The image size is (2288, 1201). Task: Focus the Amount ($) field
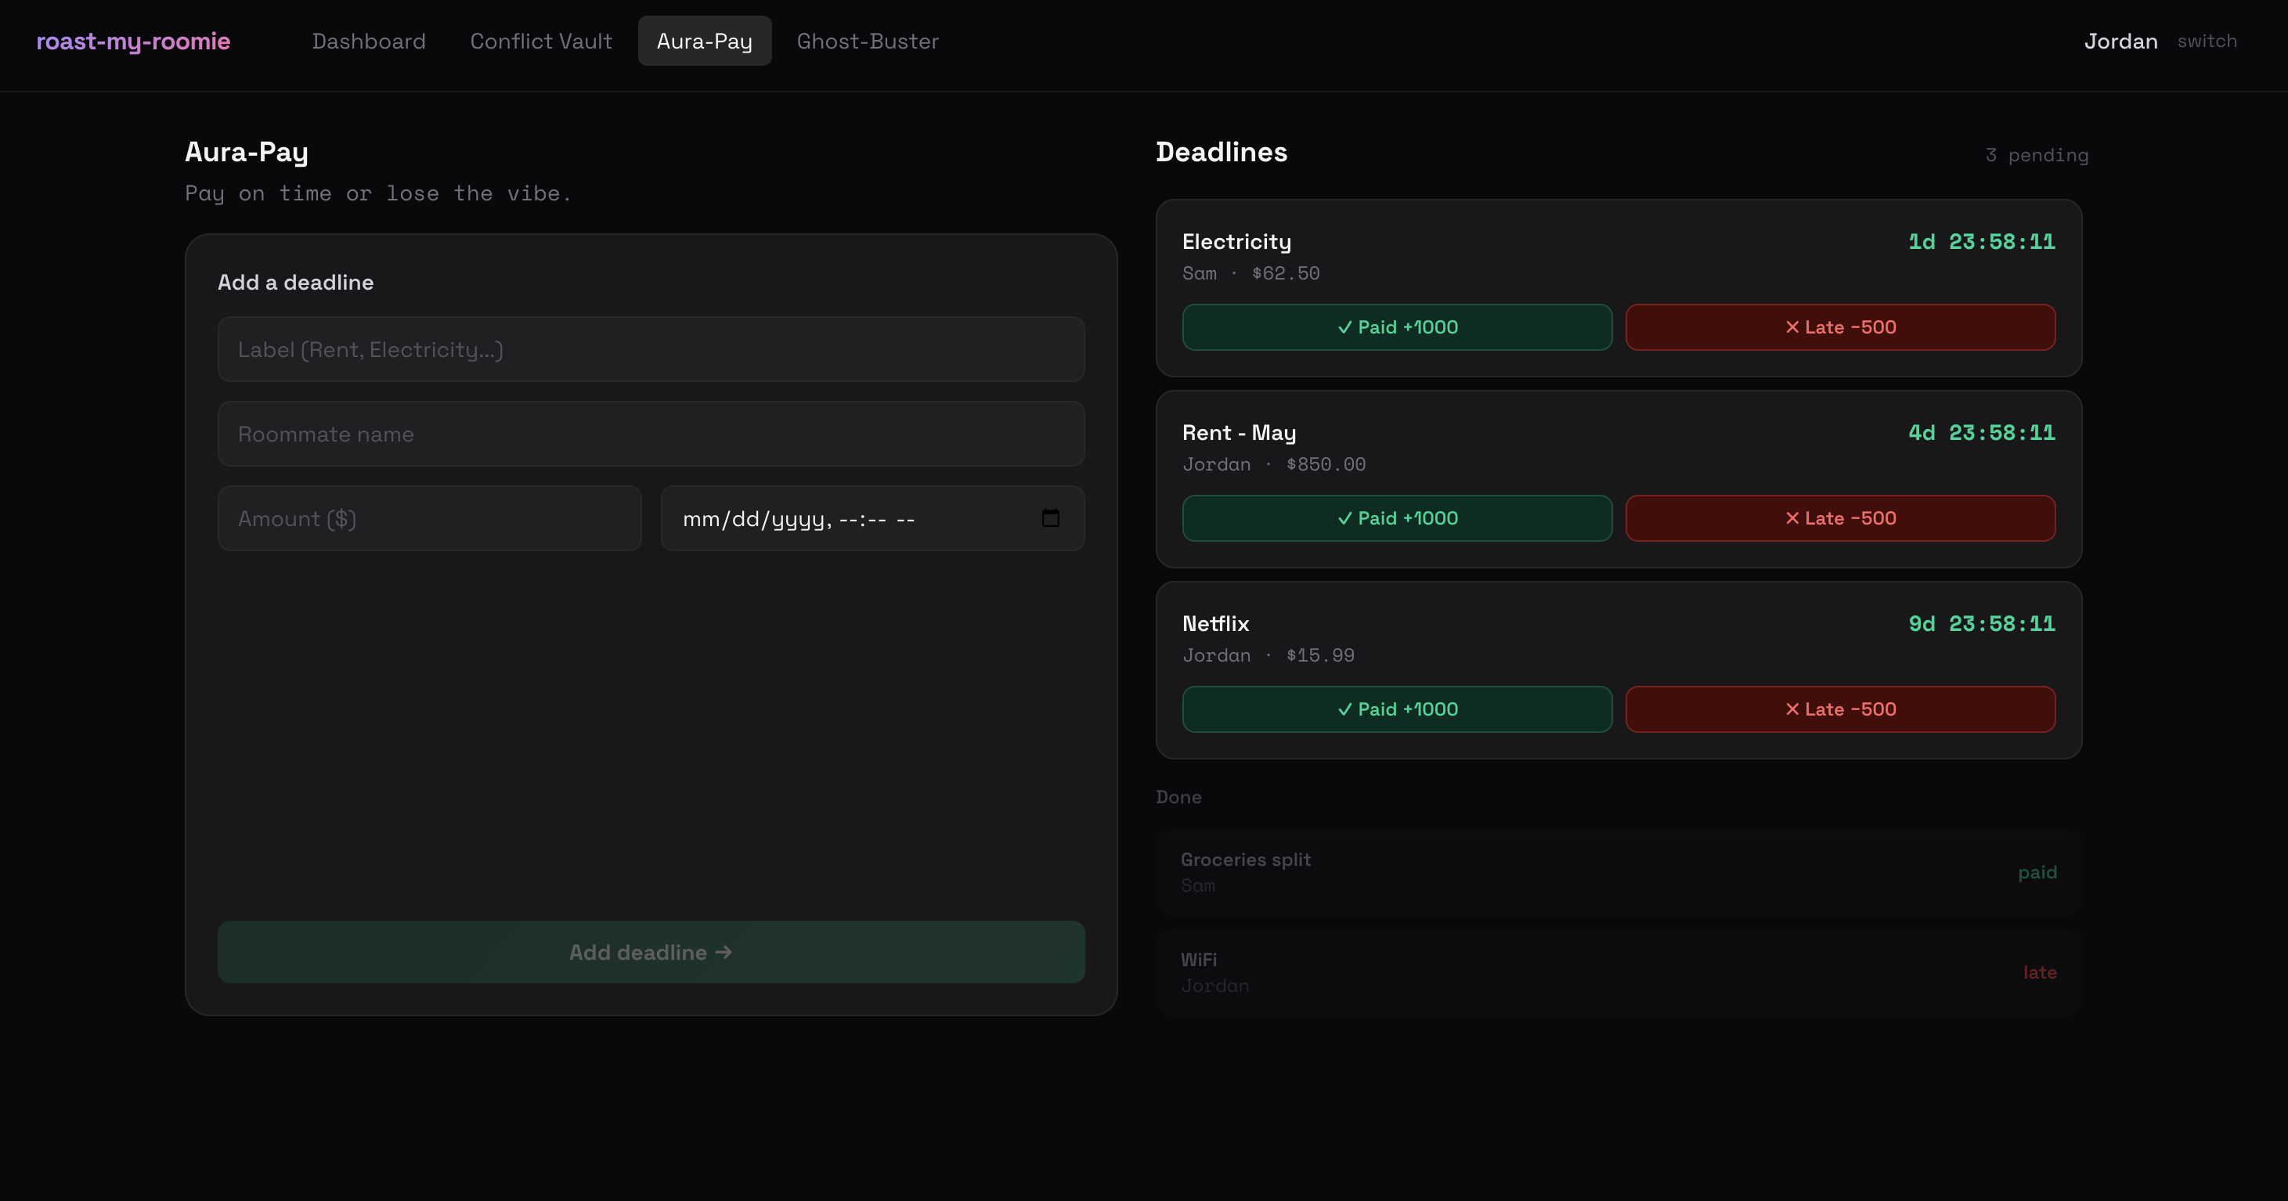(429, 518)
